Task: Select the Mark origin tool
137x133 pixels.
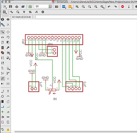Action: (8, 25)
